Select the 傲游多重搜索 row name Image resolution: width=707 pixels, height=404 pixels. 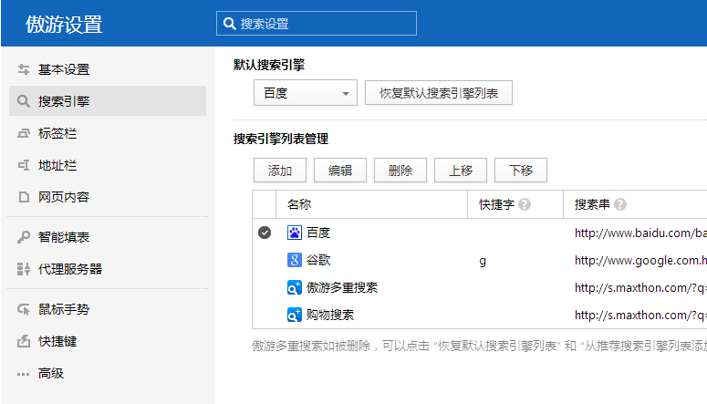[x=342, y=287]
